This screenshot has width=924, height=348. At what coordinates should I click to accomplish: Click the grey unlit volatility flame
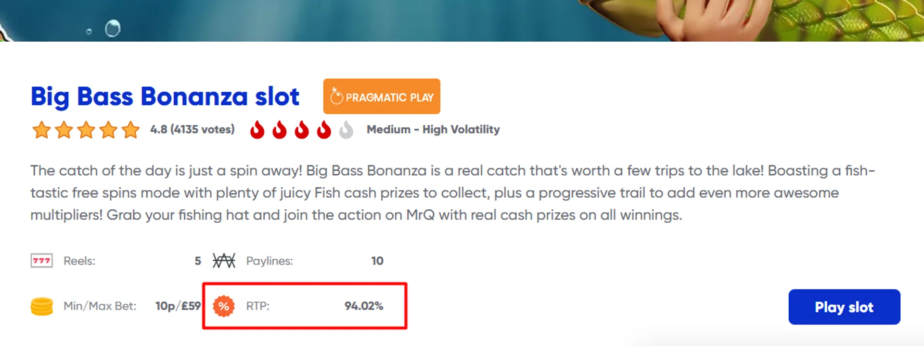[346, 130]
